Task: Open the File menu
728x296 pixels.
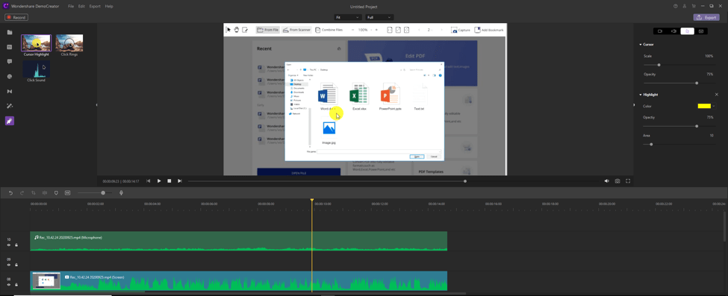Action: pyautogui.click(x=71, y=7)
